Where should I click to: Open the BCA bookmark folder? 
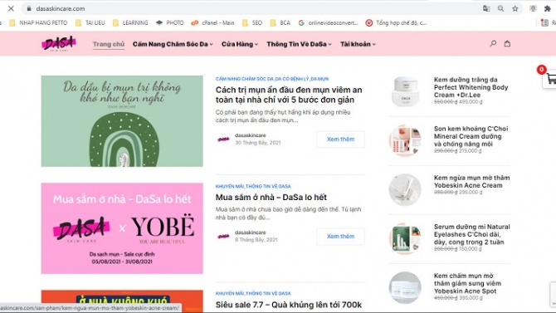pyautogui.click(x=280, y=22)
